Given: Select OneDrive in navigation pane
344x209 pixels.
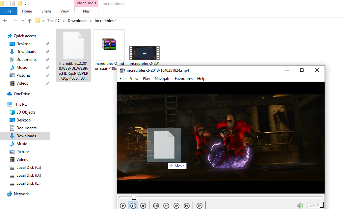Looking at the screenshot, I should tap(22, 94).
